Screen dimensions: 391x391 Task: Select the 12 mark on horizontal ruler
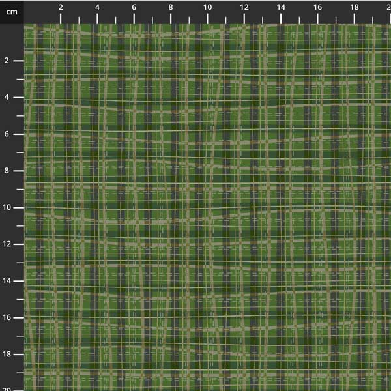[244, 8]
